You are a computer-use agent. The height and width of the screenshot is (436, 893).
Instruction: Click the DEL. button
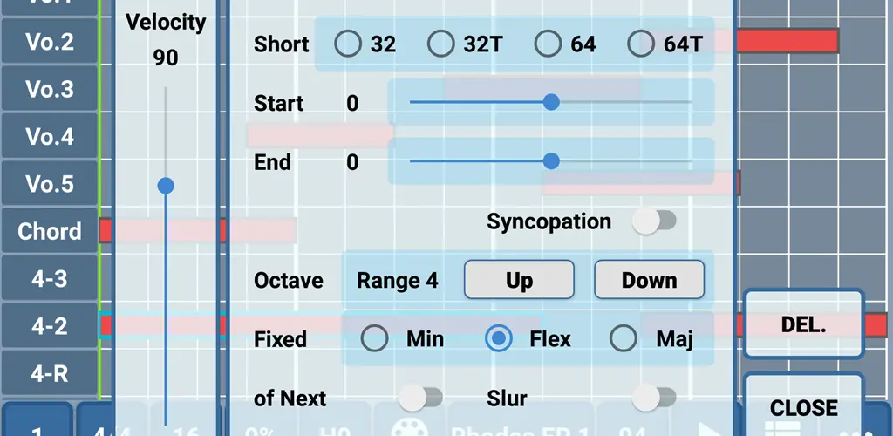[x=803, y=324]
